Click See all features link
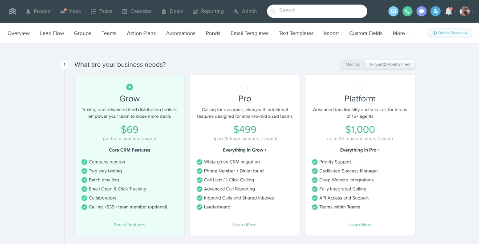 [130, 225]
